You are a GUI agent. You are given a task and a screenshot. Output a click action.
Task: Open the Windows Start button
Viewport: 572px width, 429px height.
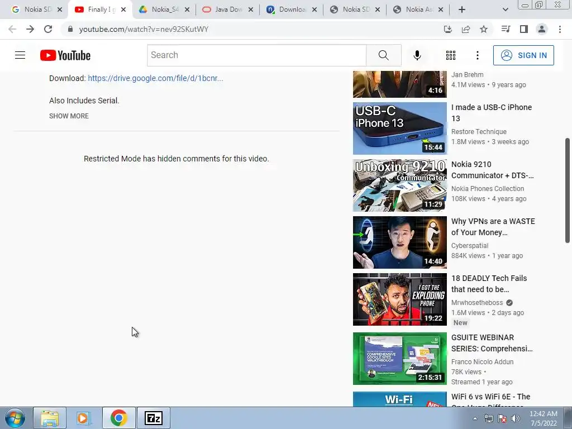(x=15, y=418)
